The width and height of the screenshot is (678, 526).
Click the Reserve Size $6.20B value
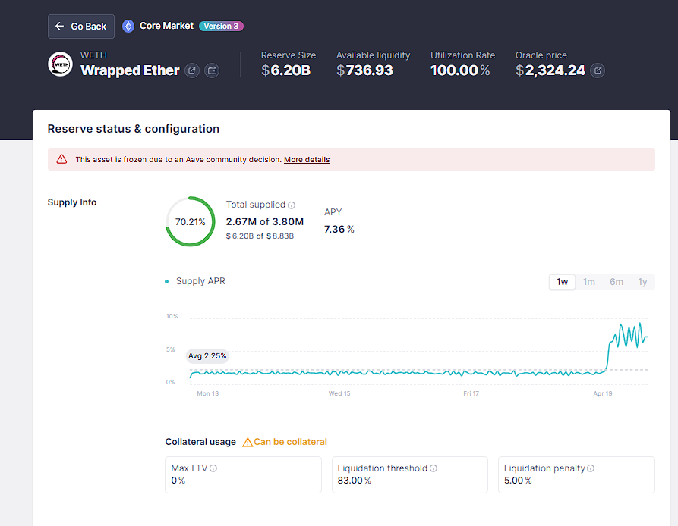pos(285,70)
